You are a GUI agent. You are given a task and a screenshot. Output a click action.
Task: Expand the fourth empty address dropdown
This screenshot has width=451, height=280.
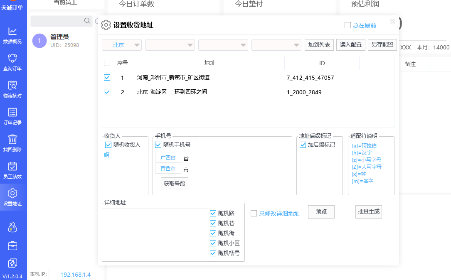[276, 45]
